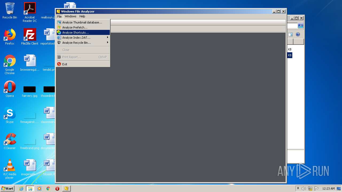
Task: Select the firmagainst file icon
Action: point(30,118)
